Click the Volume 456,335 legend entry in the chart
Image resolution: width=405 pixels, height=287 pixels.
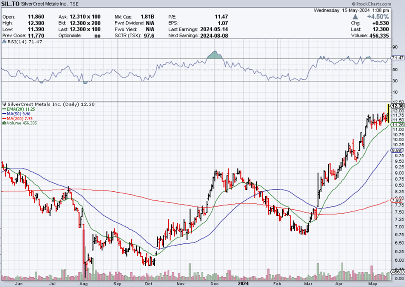pos(22,123)
